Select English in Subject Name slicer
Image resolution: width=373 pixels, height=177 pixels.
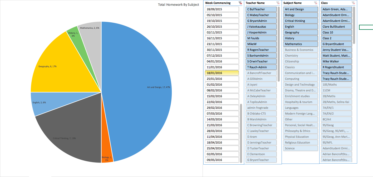301,27
